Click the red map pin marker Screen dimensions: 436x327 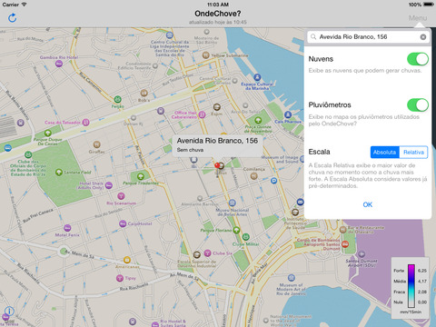point(217,166)
